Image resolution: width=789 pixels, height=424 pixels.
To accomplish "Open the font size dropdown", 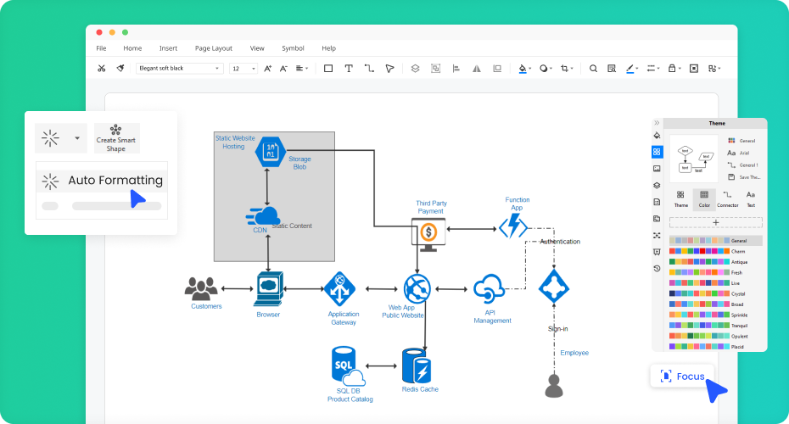I will 243,69.
